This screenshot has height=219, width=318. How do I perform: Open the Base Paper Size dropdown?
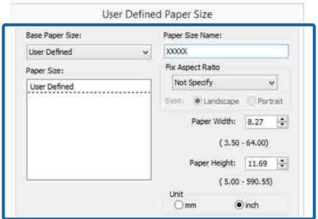pyautogui.click(x=89, y=52)
